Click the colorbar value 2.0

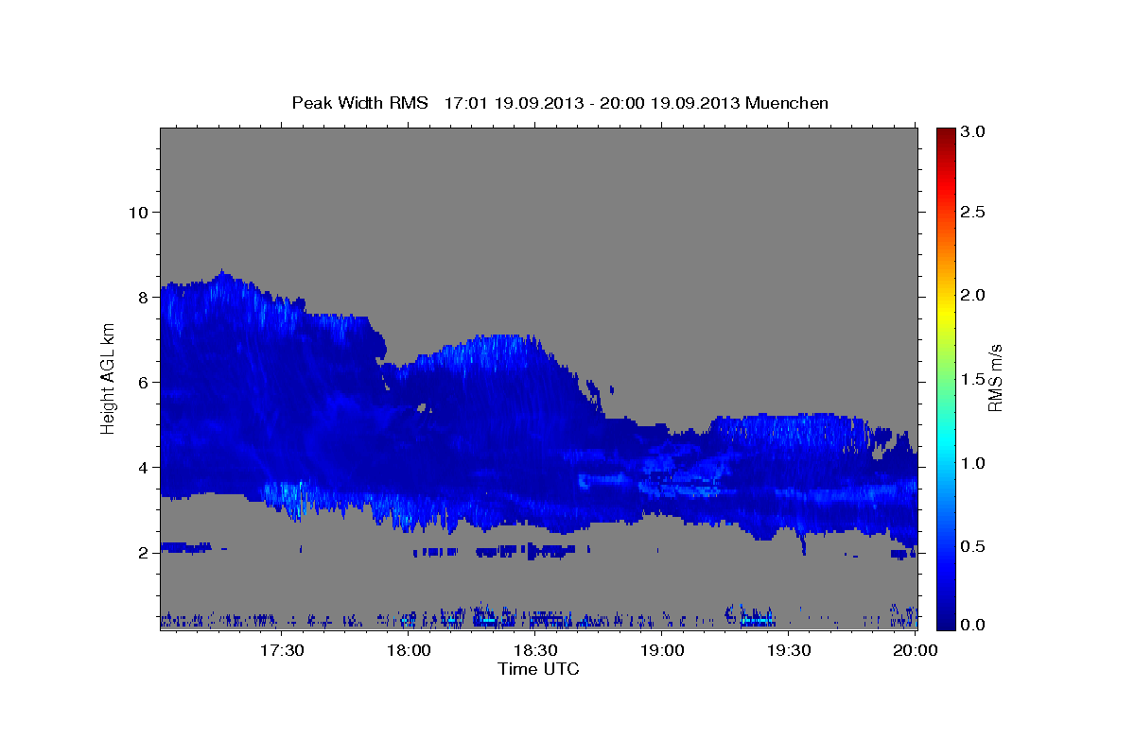pyautogui.click(x=974, y=296)
